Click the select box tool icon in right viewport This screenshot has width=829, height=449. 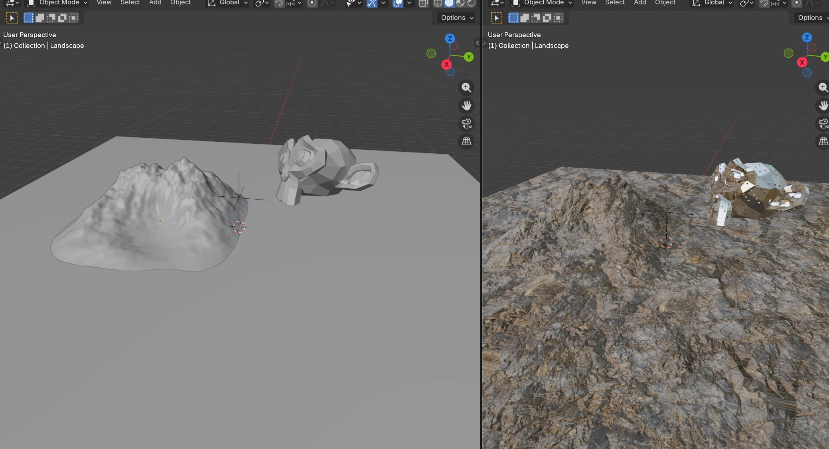pos(496,18)
